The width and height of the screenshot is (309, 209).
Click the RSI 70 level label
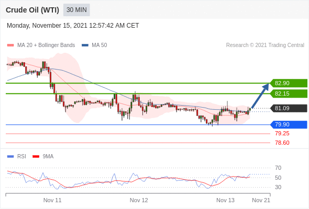tap(278, 168)
